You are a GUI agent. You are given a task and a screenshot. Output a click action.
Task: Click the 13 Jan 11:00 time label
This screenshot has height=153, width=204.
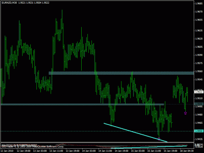point(56,151)
